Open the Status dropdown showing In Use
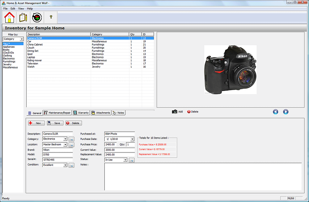309x202 pixels. coord(125,160)
